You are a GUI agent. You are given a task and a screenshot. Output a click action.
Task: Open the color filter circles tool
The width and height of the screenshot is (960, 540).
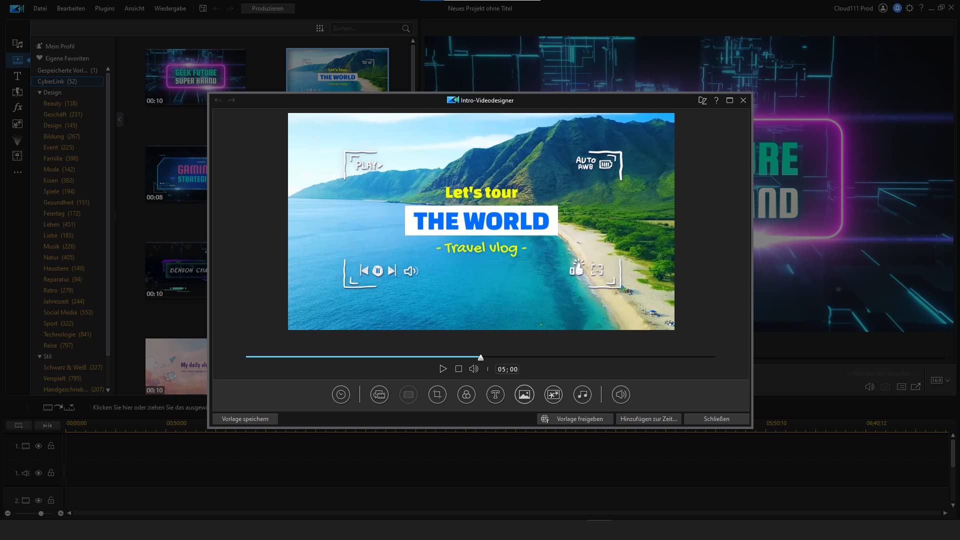click(x=466, y=394)
